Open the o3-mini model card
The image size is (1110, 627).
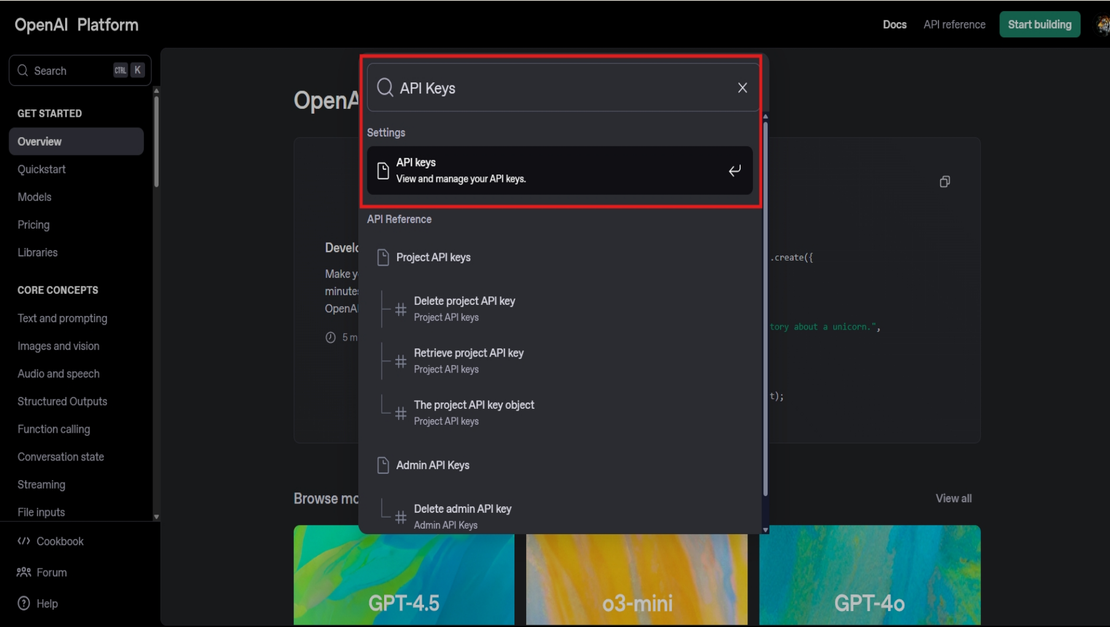point(637,575)
